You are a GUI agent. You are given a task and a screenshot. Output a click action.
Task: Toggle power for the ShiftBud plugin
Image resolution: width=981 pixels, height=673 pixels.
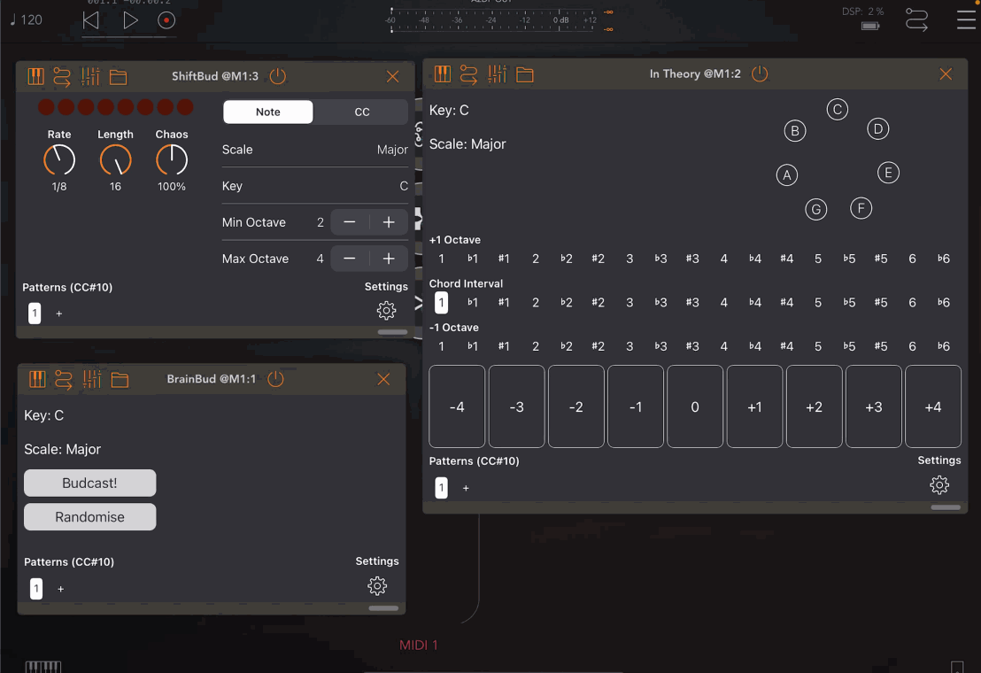tap(277, 76)
